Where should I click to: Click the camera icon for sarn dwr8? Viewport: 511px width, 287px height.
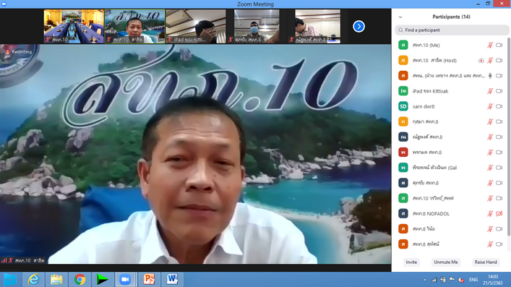pyautogui.click(x=499, y=106)
